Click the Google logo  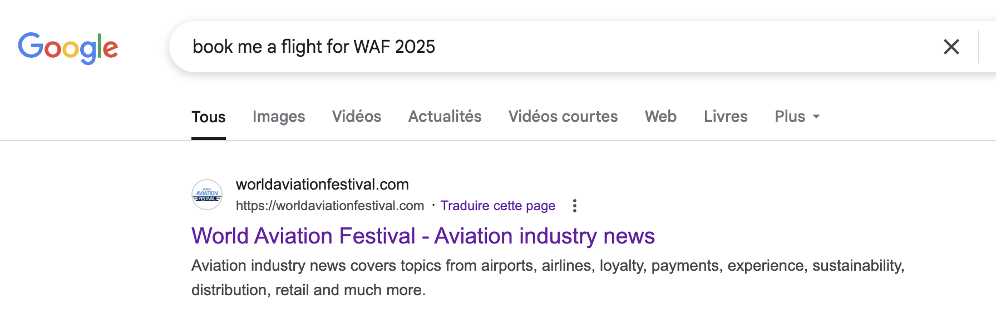coord(68,48)
